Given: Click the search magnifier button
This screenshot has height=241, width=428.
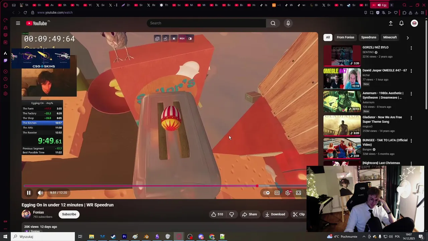Looking at the screenshot, I should (x=273, y=23).
